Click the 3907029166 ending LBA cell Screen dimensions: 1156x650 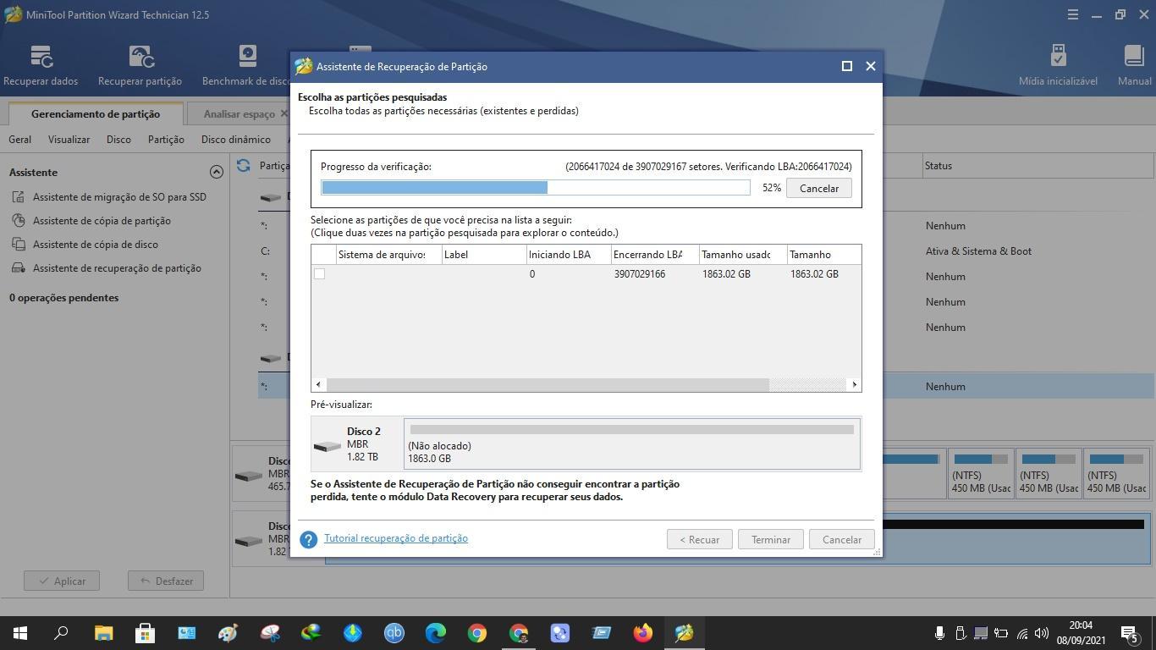pos(640,274)
